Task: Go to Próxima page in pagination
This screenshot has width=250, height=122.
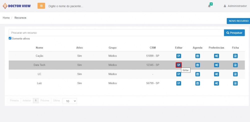Action: [45, 100]
